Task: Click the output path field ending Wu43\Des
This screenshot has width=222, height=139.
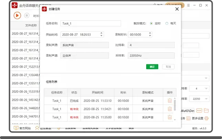Action: [x=188, y=111]
